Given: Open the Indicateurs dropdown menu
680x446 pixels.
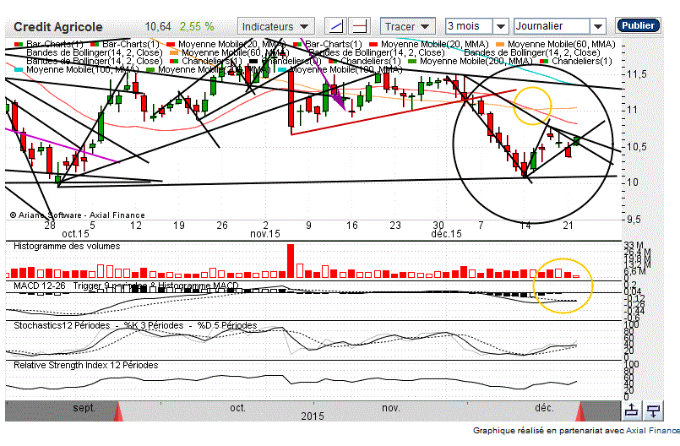Looking at the screenshot, I should [275, 26].
